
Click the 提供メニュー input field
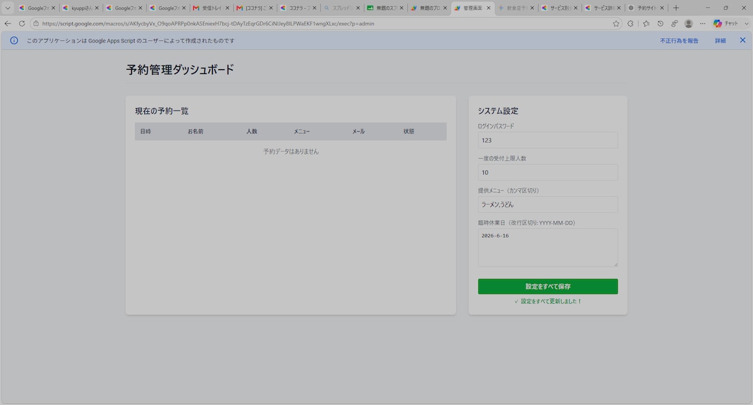(x=547, y=204)
